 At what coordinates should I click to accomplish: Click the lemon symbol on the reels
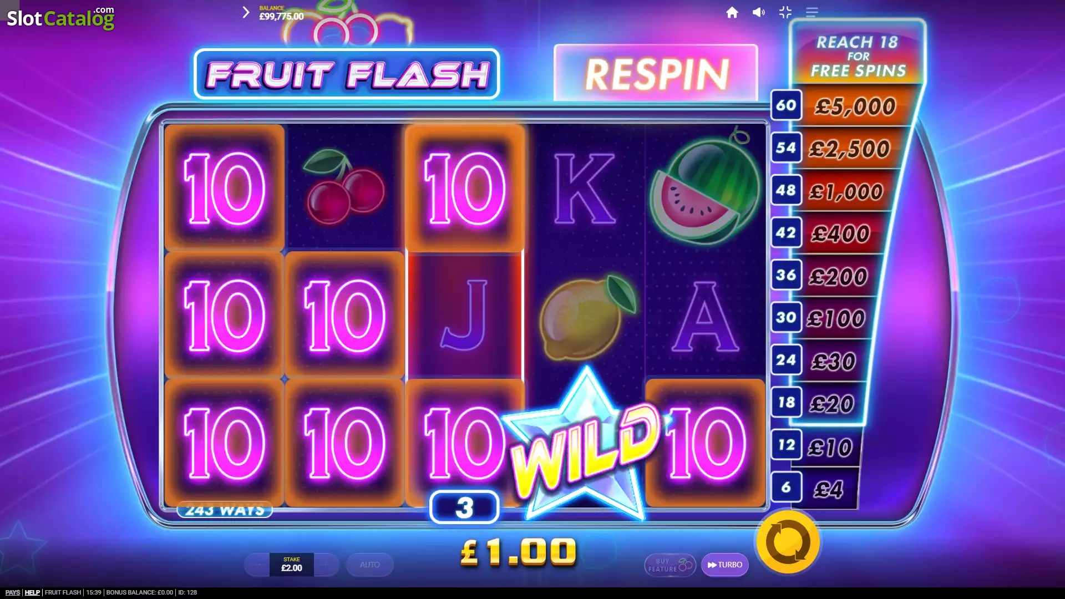(x=587, y=316)
